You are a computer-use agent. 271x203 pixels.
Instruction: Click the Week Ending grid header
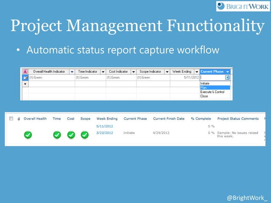[x=182, y=72]
